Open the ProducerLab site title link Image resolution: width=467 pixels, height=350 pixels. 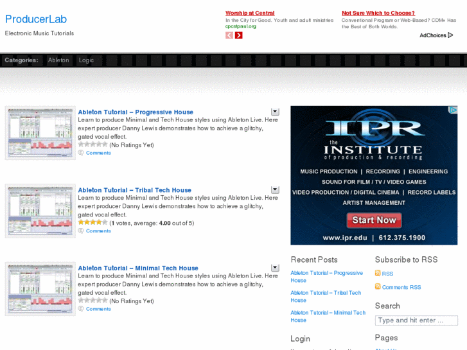tap(36, 19)
